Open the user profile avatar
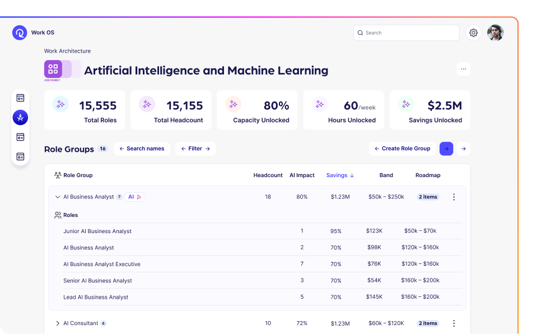The width and height of the screenshot is (546, 334). point(495,33)
